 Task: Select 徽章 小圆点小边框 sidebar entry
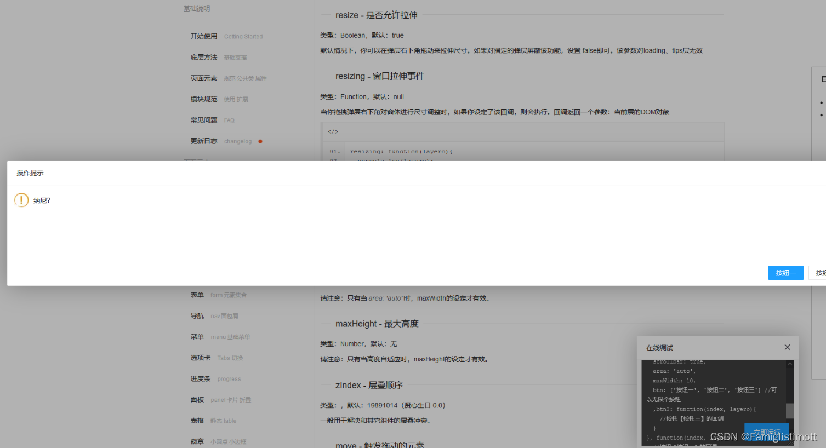click(x=197, y=441)
